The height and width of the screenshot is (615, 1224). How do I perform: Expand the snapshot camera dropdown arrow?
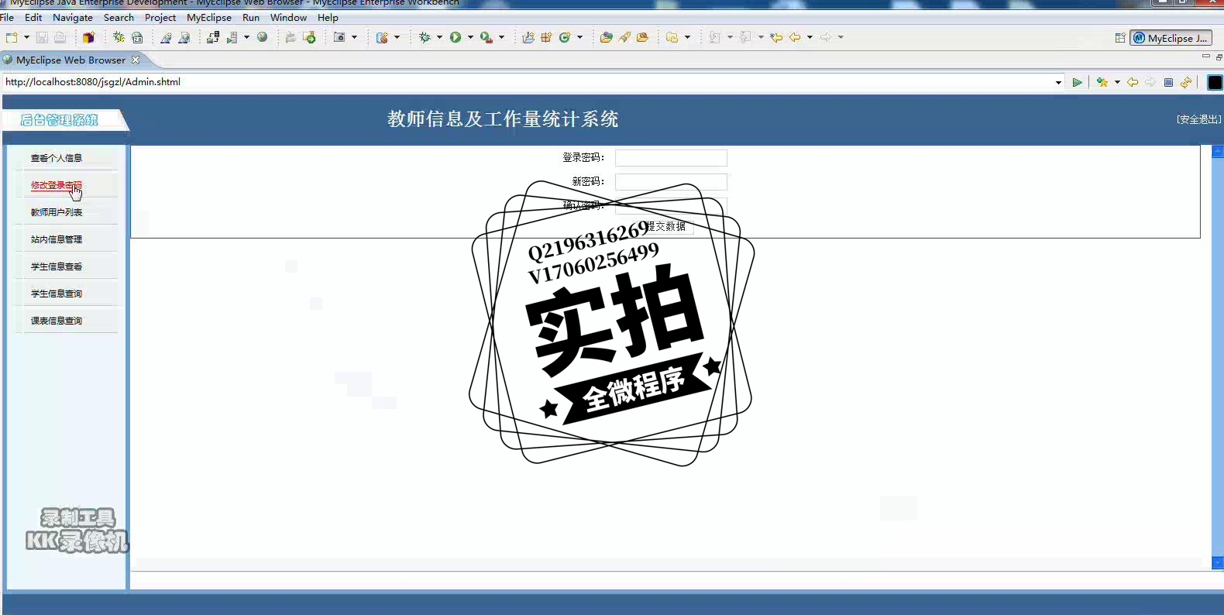pos(354,37)
